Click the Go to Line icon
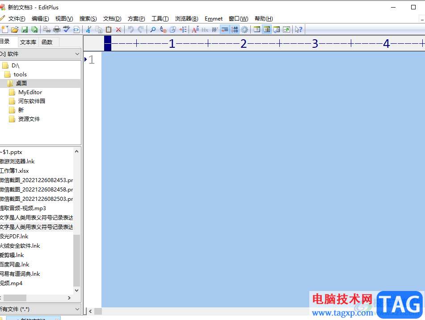 183,29
